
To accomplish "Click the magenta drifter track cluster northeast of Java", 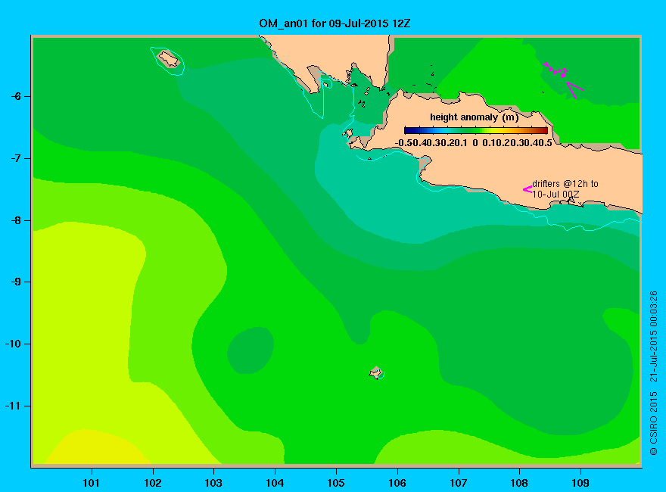I will [x=556, y=70].
